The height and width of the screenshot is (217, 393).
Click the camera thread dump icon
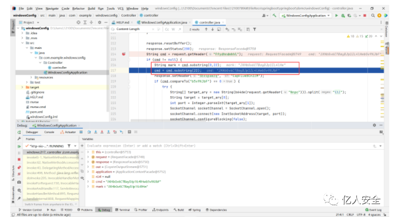(x=19, y=182)
